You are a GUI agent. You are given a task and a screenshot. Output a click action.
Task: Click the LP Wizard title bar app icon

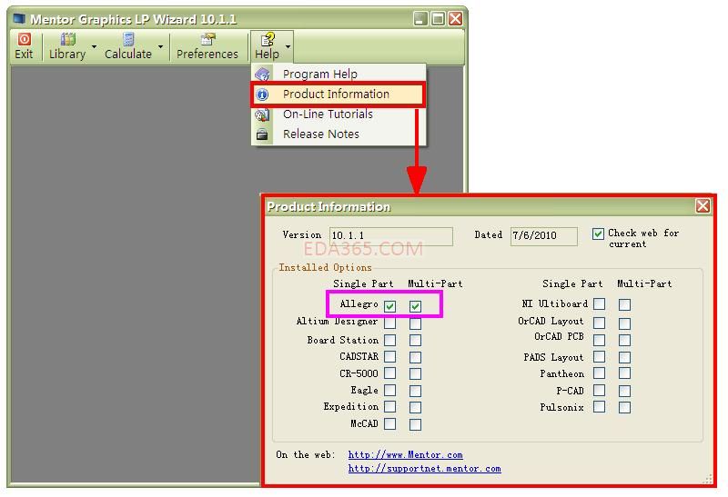click(19, 19)
